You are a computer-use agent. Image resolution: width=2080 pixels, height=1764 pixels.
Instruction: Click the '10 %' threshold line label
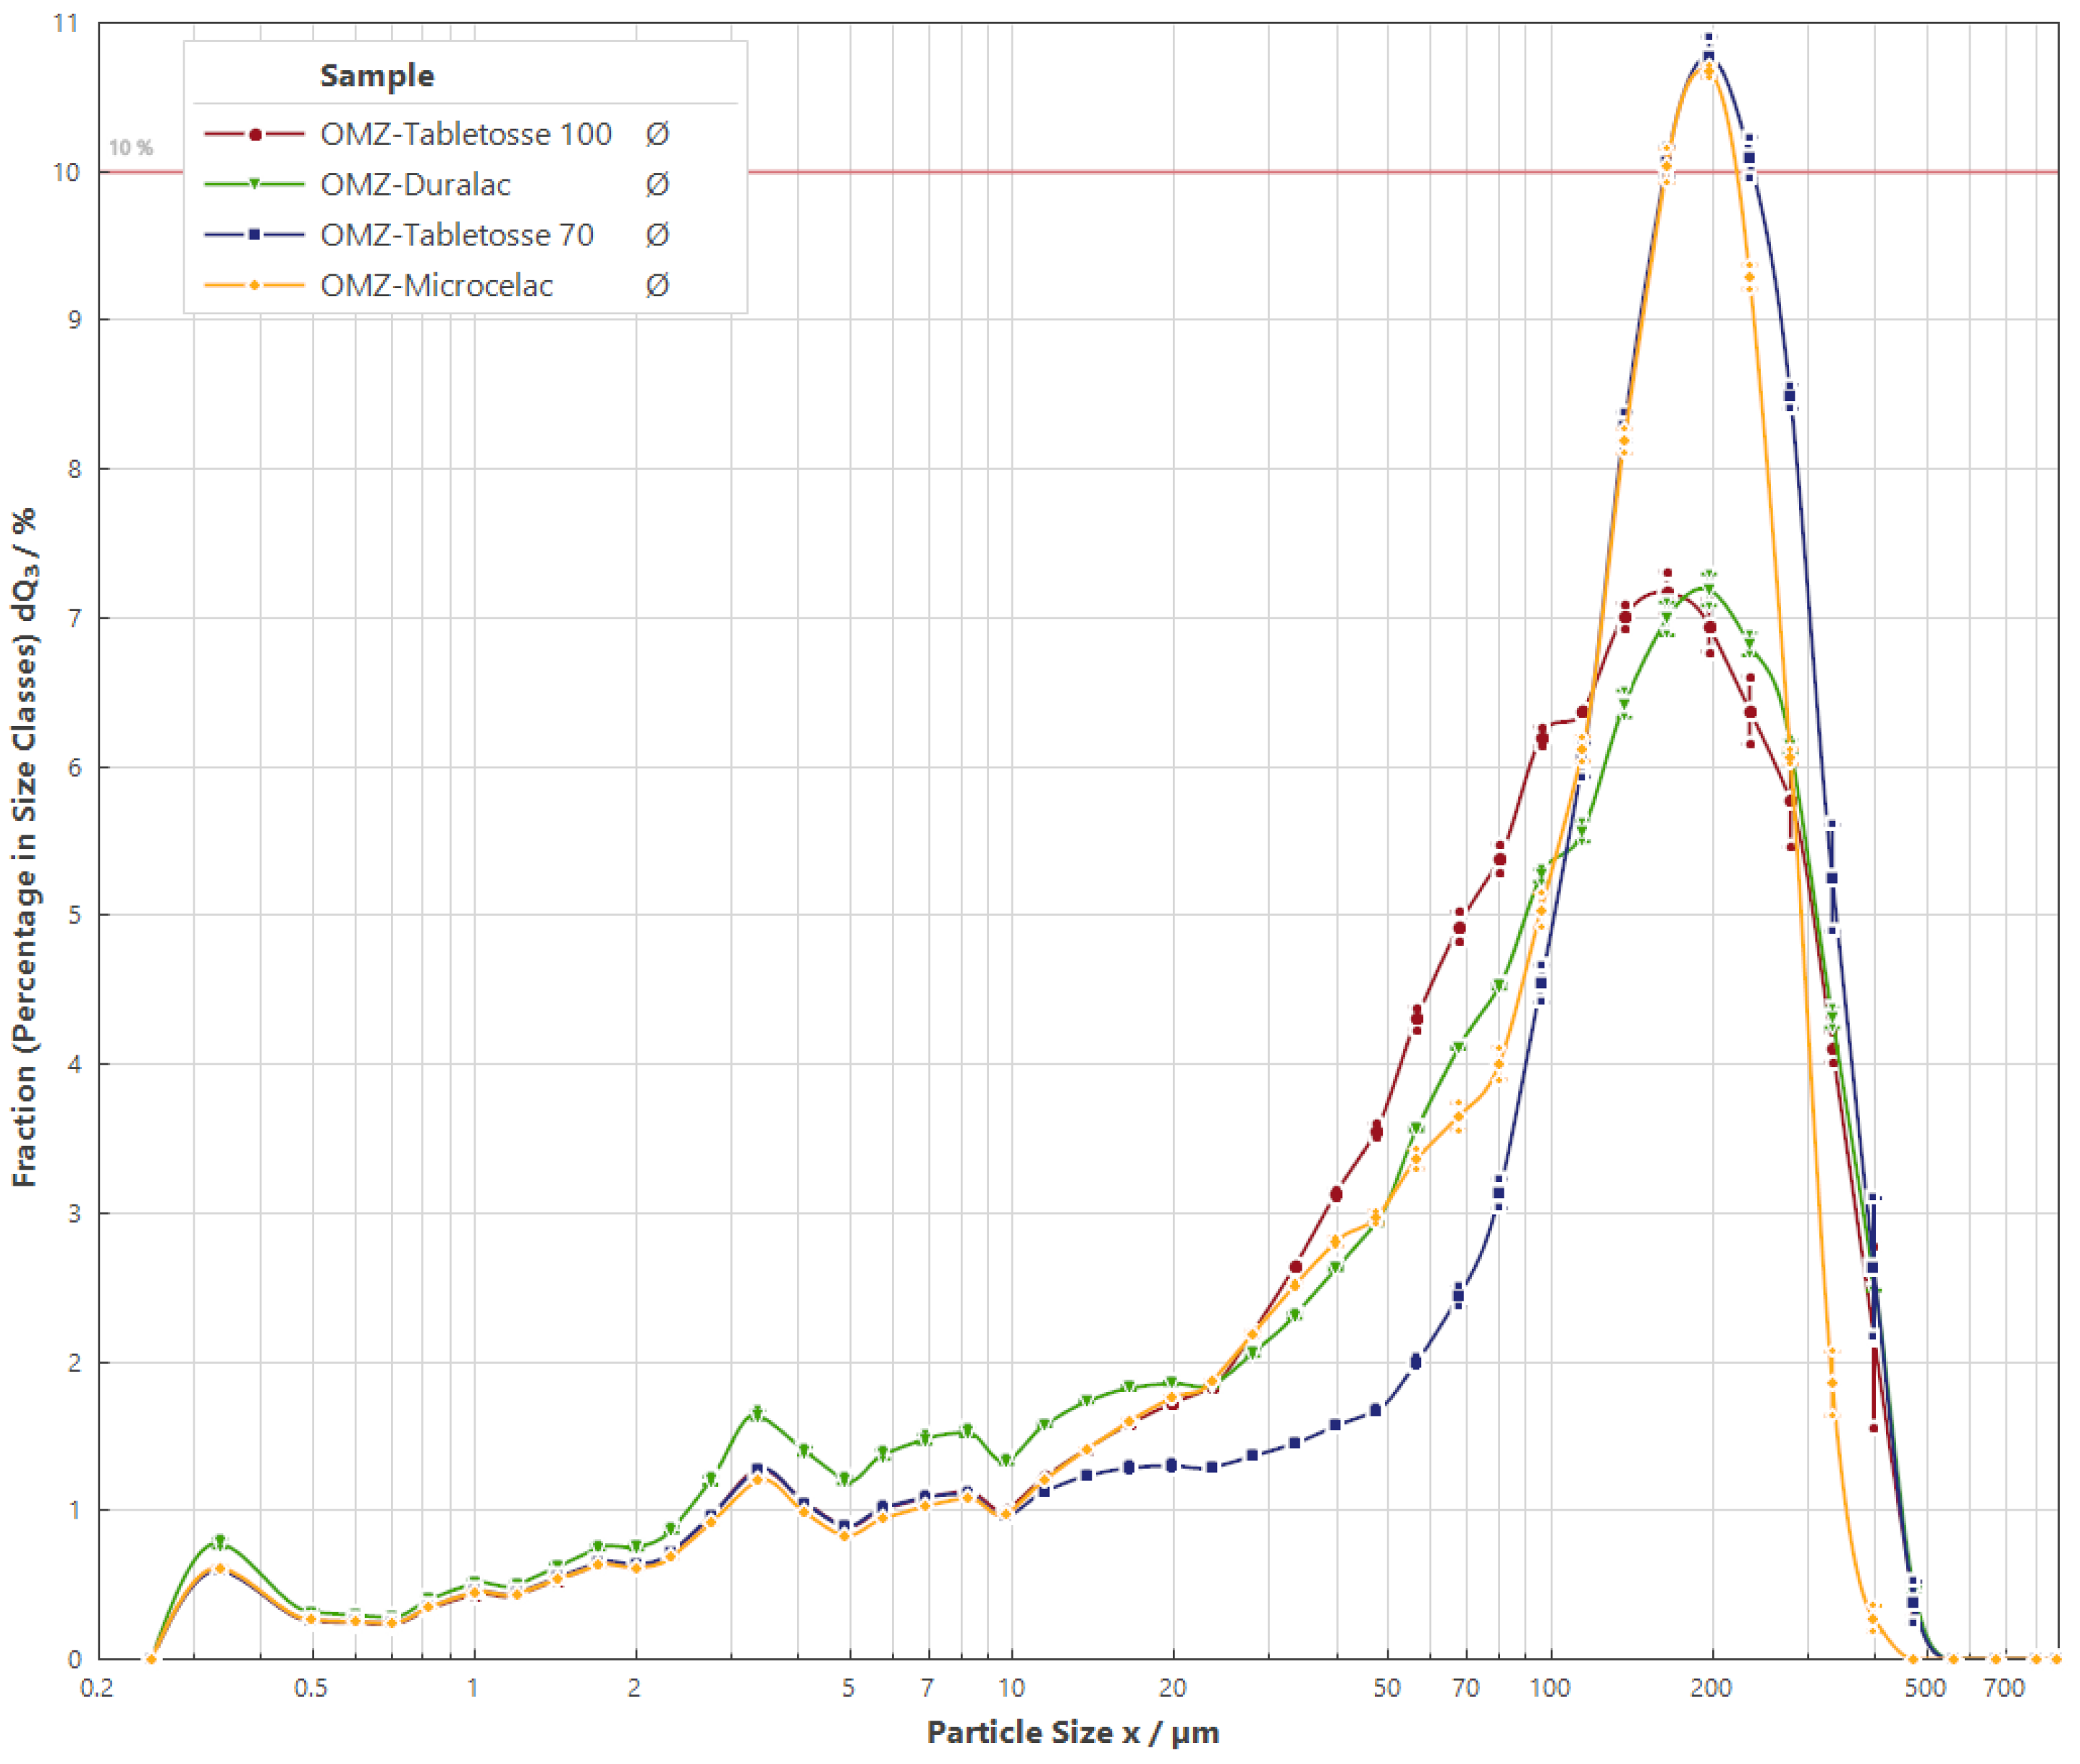point(131,148)
